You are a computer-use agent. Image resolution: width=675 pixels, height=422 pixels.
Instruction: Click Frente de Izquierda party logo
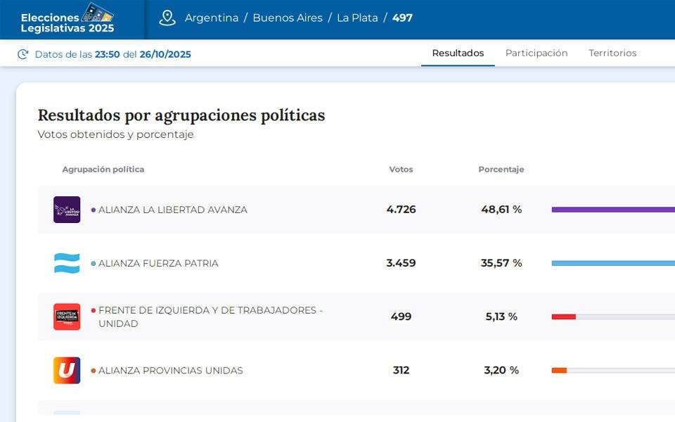(x=67, y=316)
